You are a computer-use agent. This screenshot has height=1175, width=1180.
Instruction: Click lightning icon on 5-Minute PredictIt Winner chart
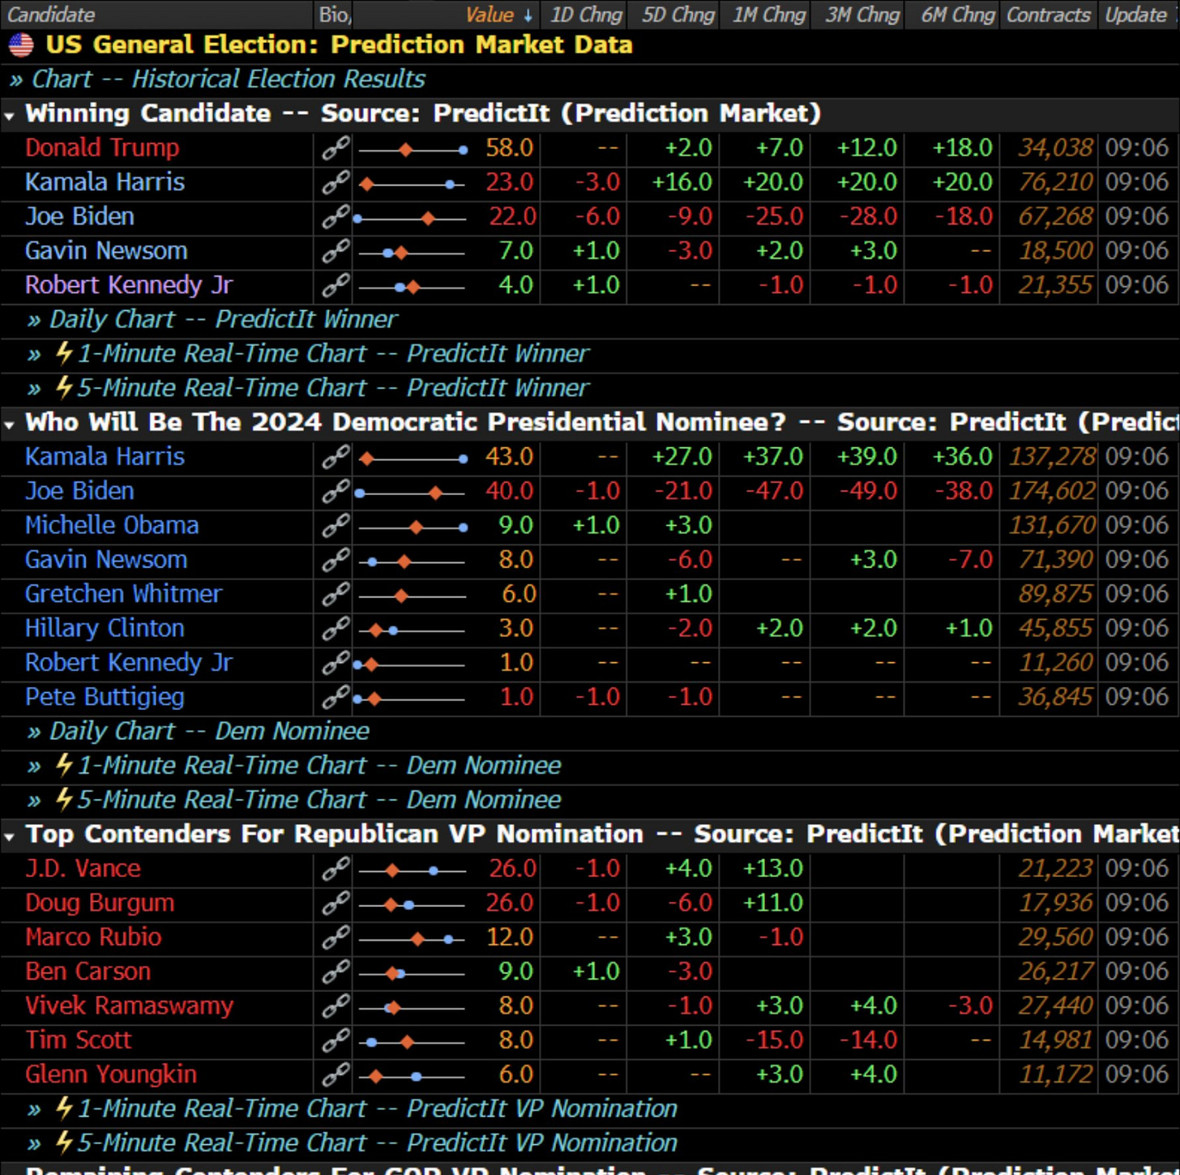64,387
